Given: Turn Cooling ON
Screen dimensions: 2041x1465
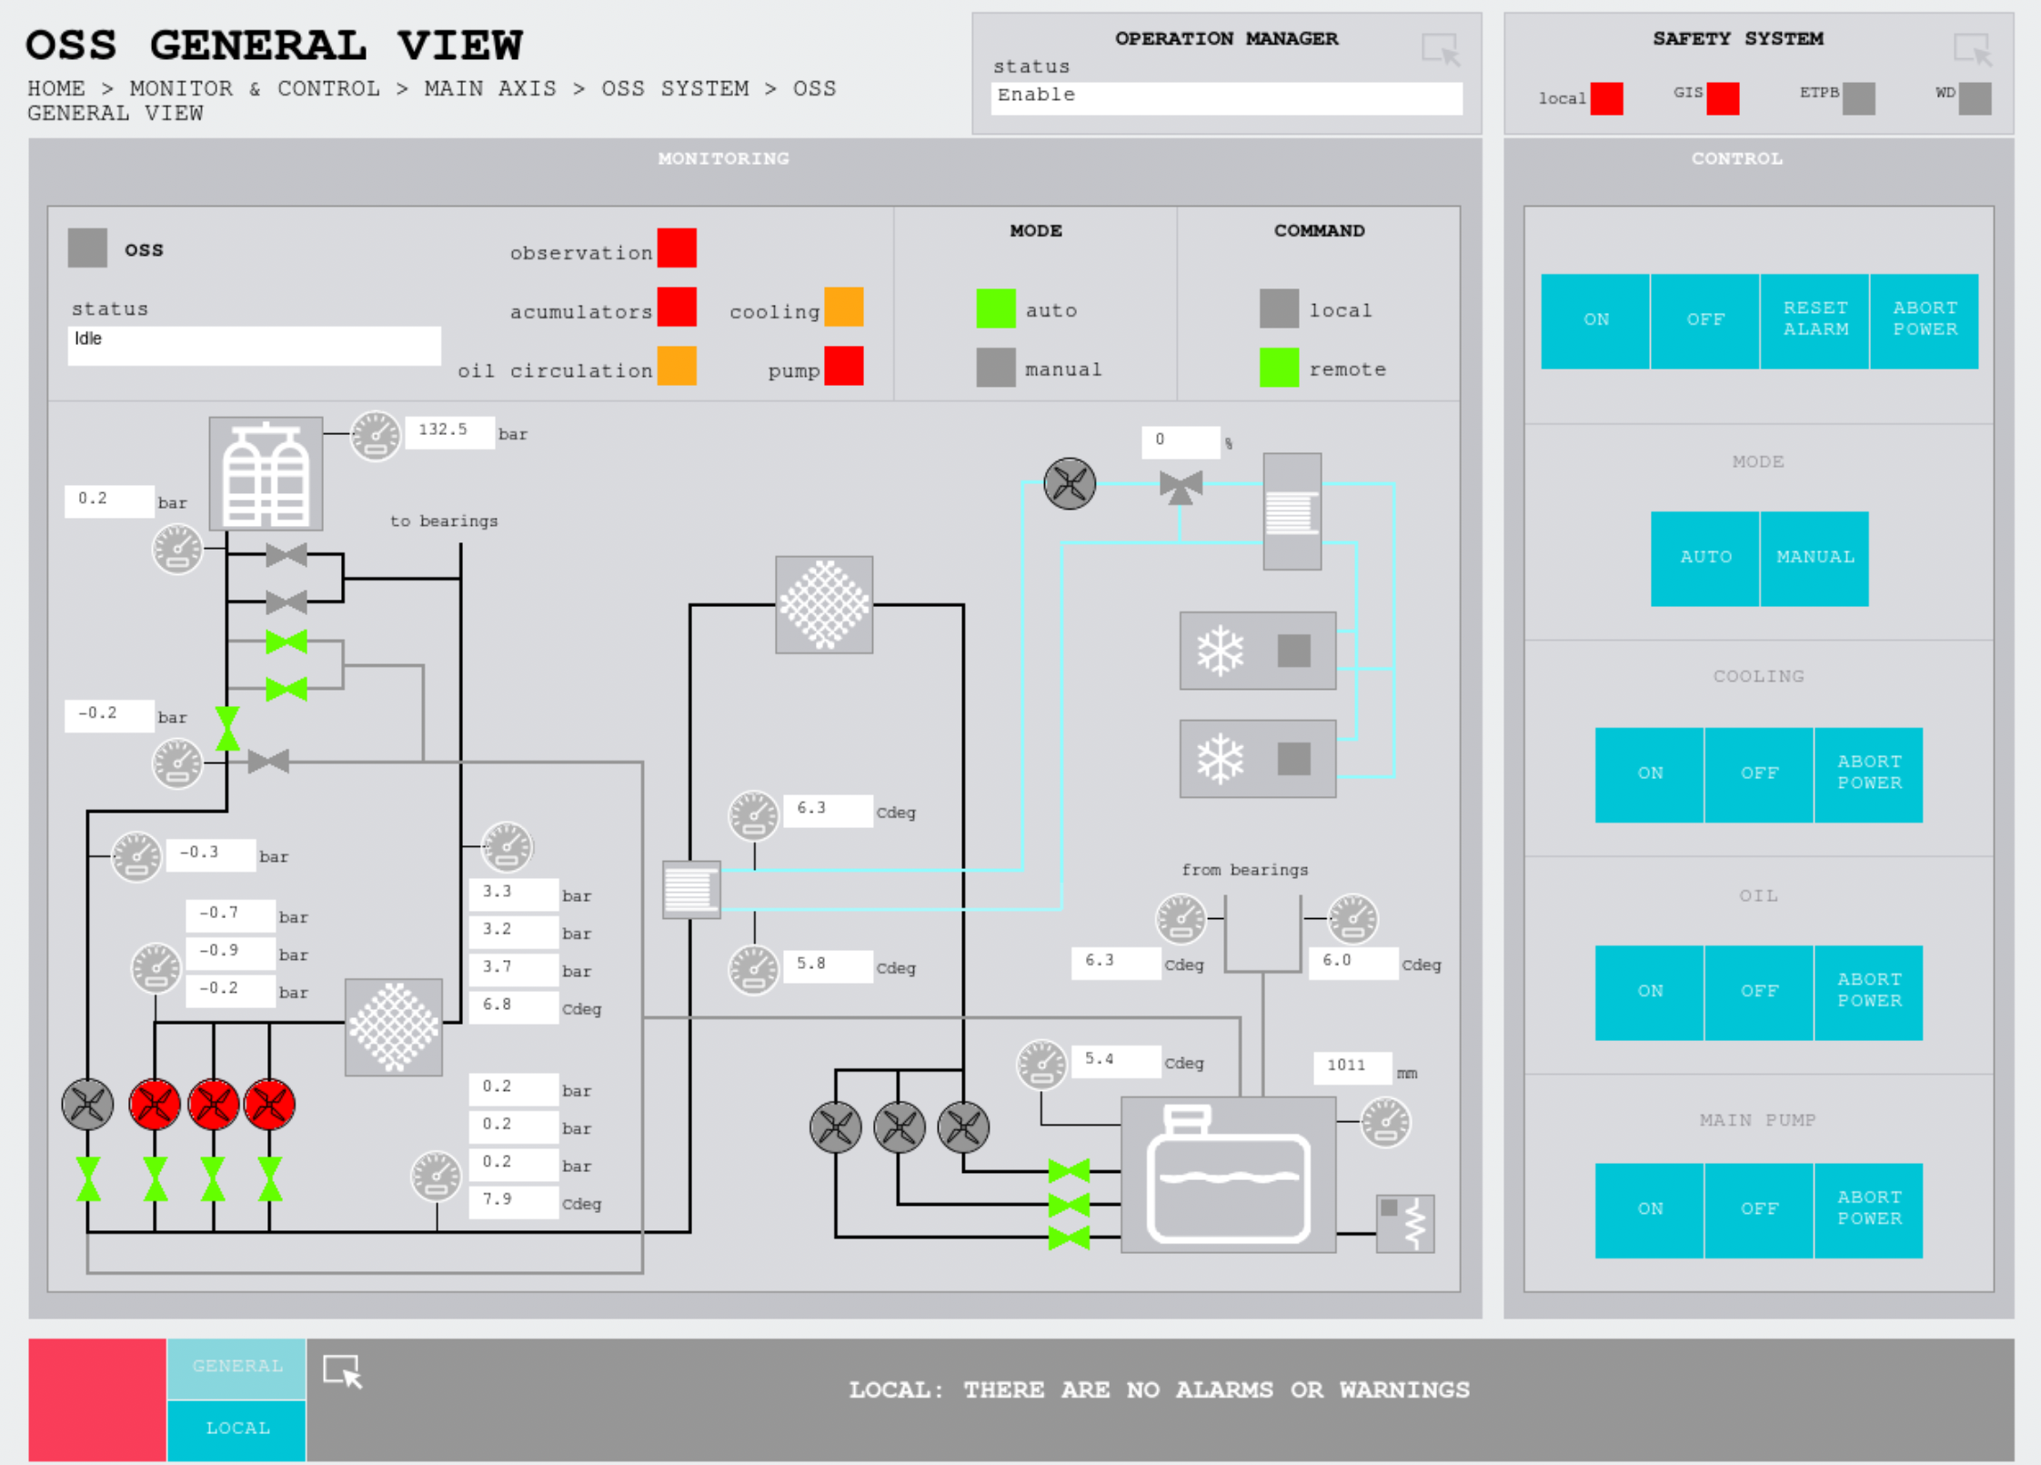Looking at the screenshot, I should pyautogui.click(x=1649, y=774).
